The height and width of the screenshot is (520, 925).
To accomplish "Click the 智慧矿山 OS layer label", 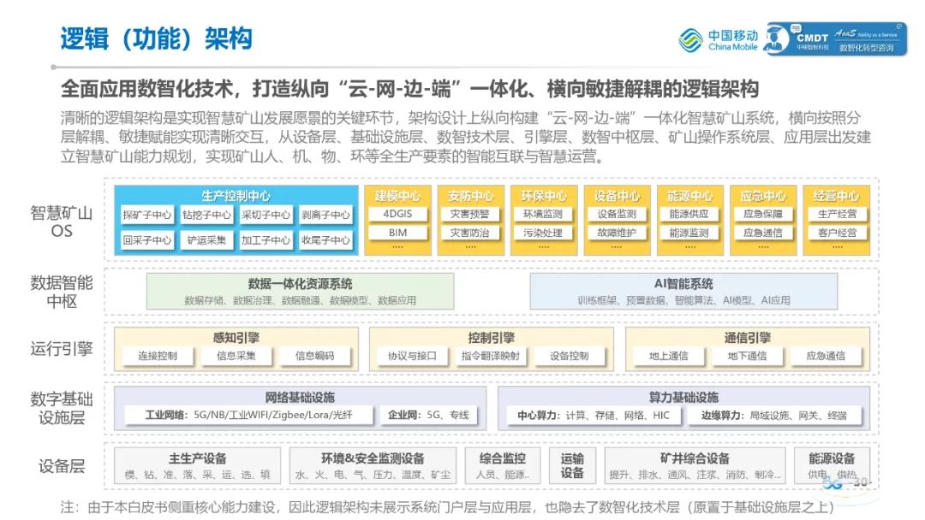I will pos(62,222).
